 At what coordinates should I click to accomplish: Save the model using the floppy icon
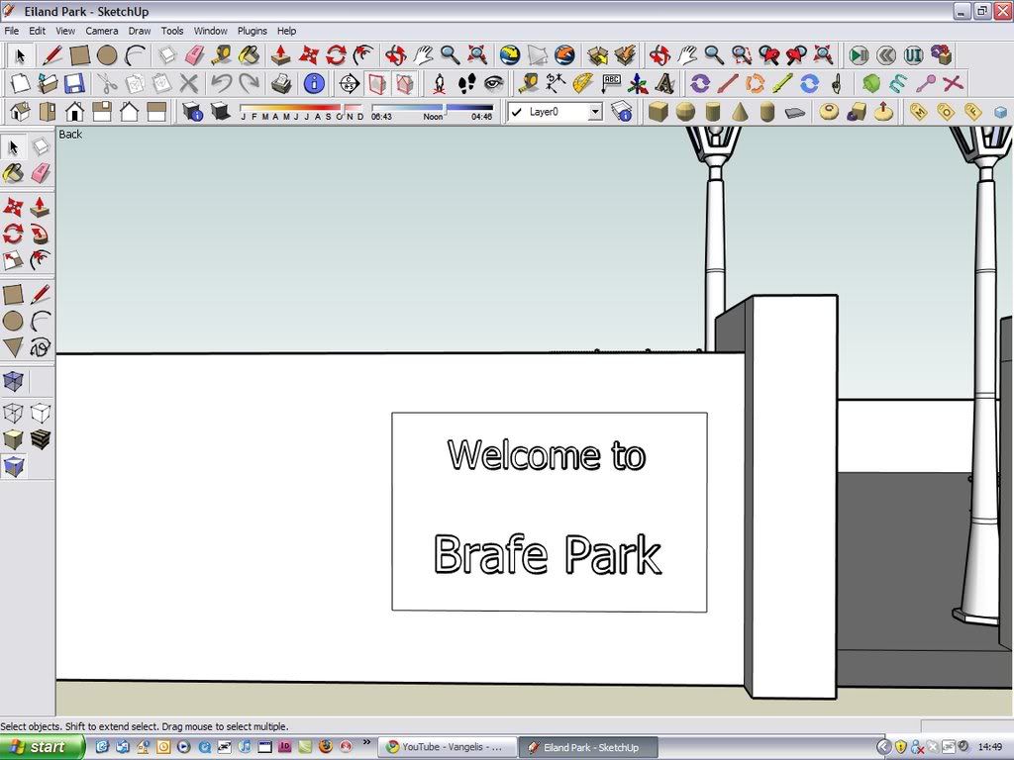pyautogui.click(x=74, y=83)
